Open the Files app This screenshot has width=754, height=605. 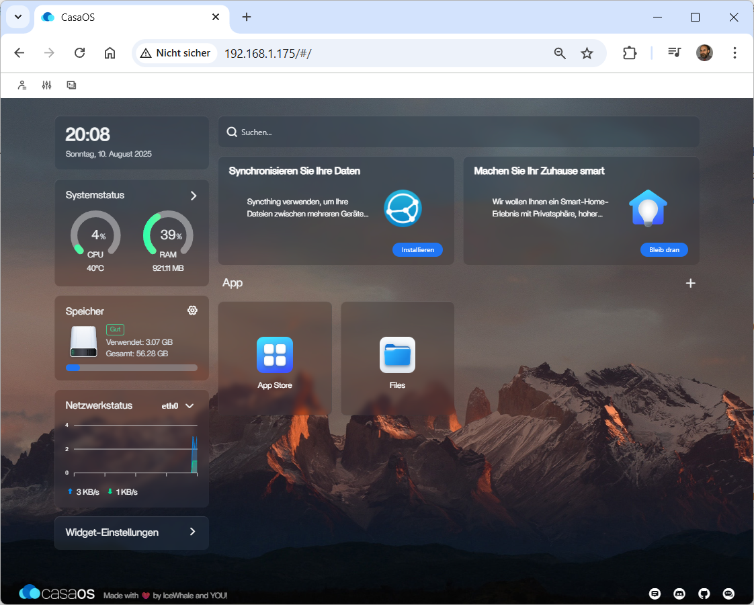[397, 356]
